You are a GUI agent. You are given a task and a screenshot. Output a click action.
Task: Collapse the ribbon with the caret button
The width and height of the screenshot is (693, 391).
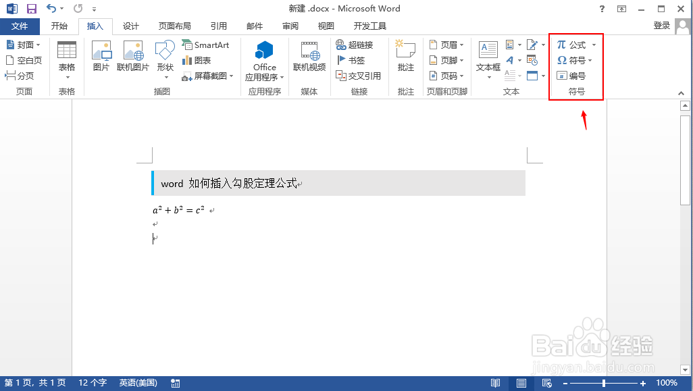point(681,93)
